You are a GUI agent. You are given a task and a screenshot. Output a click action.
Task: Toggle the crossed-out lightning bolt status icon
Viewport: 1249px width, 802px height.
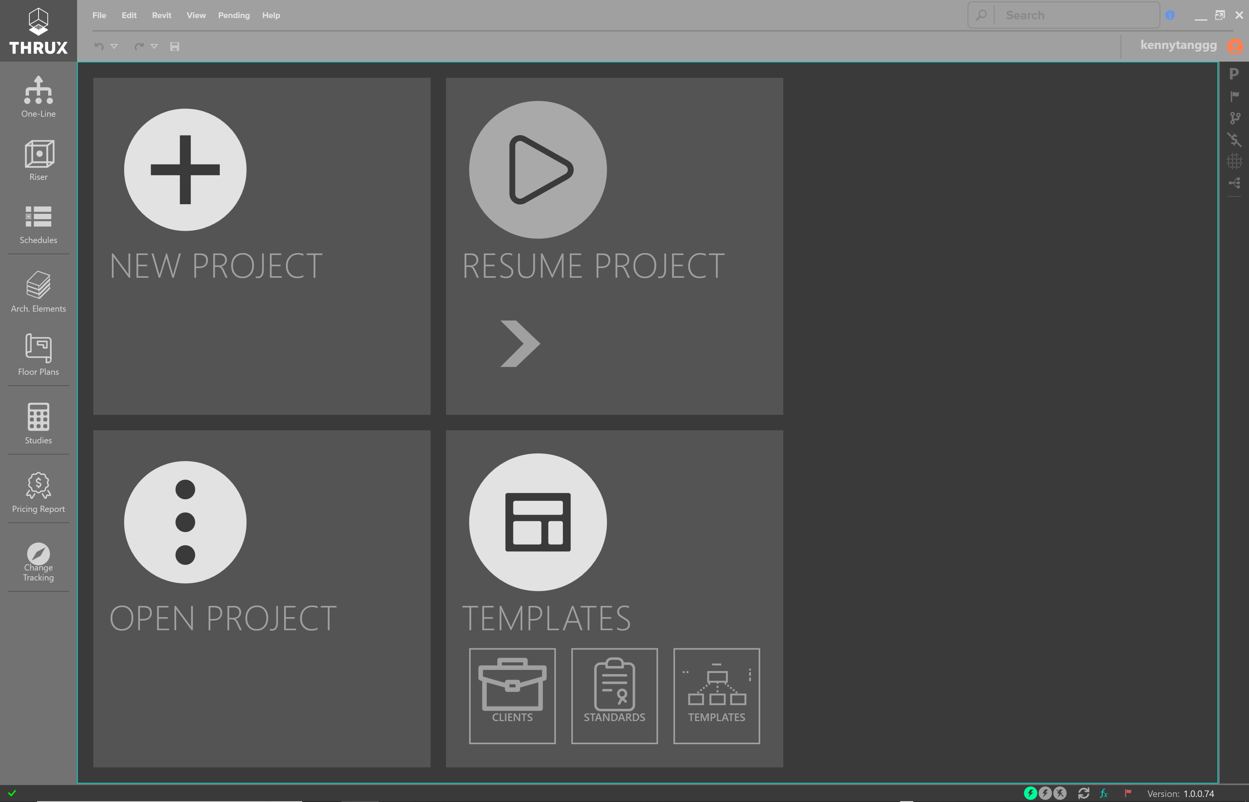click(x=1059, y=793)
